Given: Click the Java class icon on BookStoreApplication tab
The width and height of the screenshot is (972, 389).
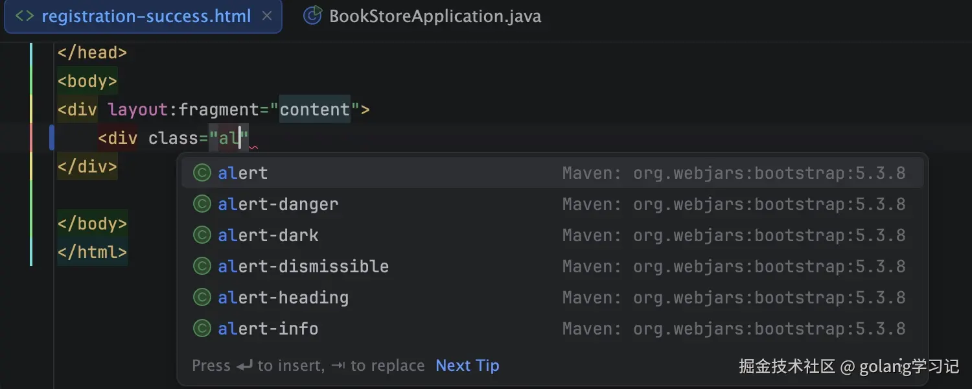Looking at the screenshot, I should 313,16.
